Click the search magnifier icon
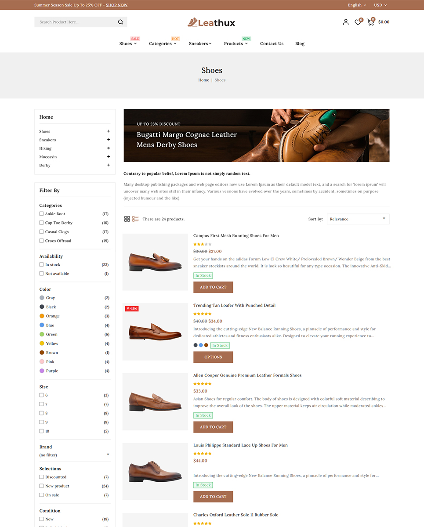 click(120, 22)
